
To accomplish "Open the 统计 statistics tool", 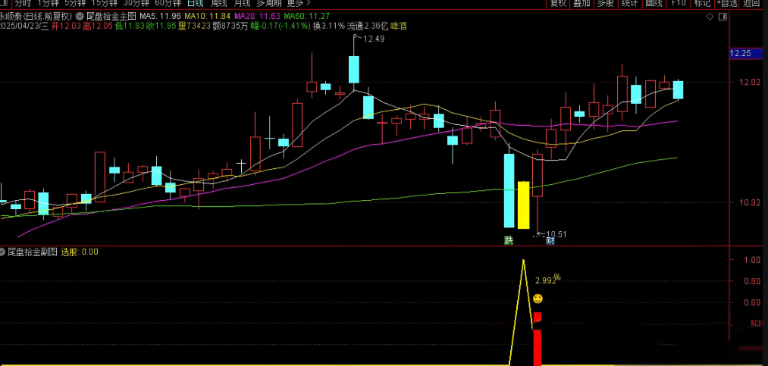I will click(x=629, y=3).
